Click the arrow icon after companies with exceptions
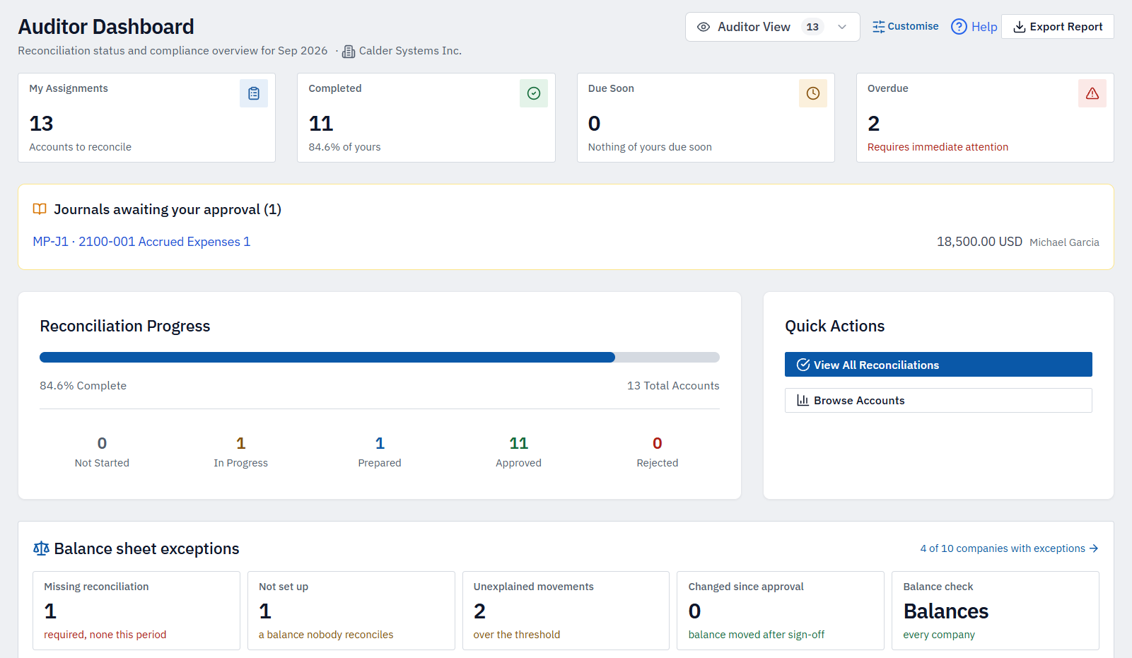This screenshot has width=1132, height=658. [x=1094, y=548]
